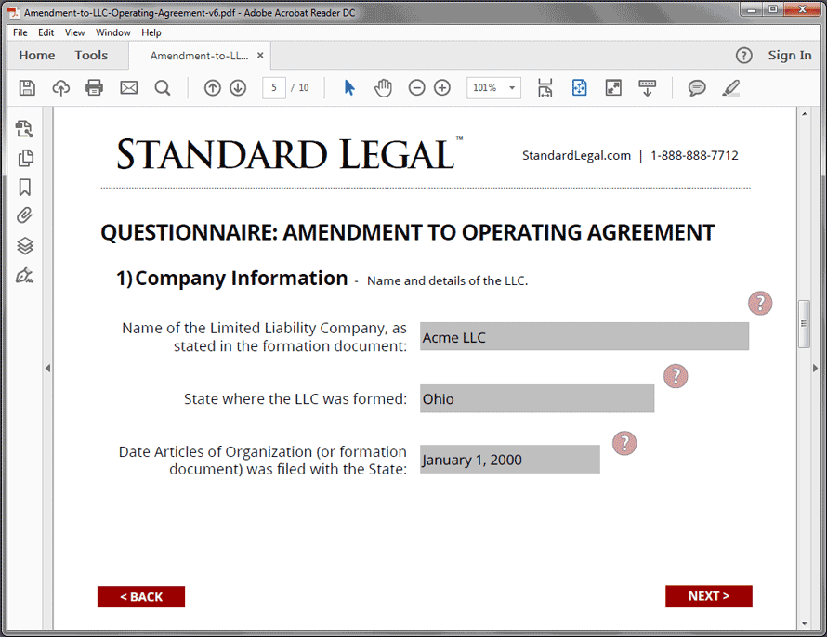Show page thumbnails panel
This screenshot has width=827, height=637.
click(25, 158)
